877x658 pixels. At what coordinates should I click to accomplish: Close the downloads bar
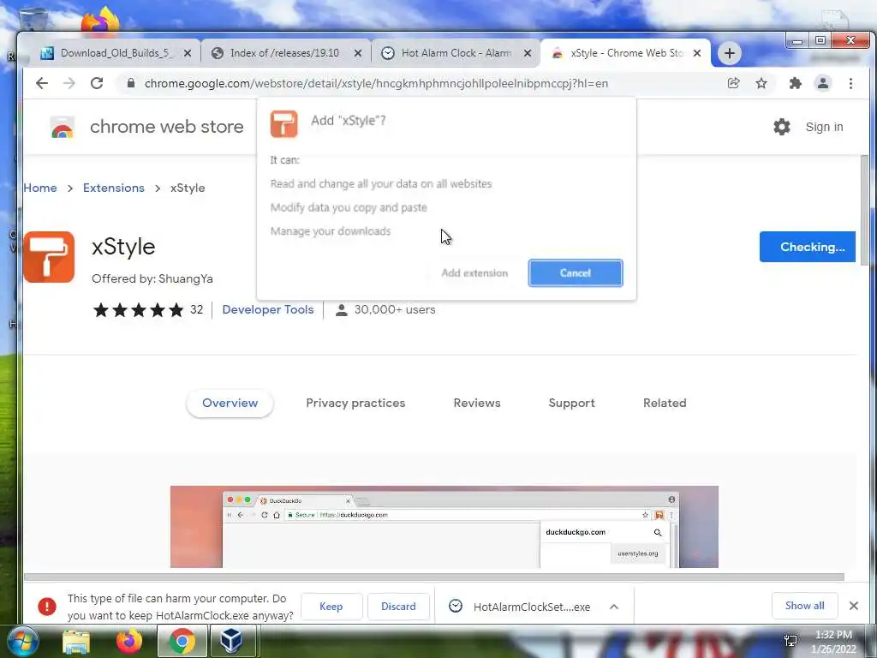point(854,606)
